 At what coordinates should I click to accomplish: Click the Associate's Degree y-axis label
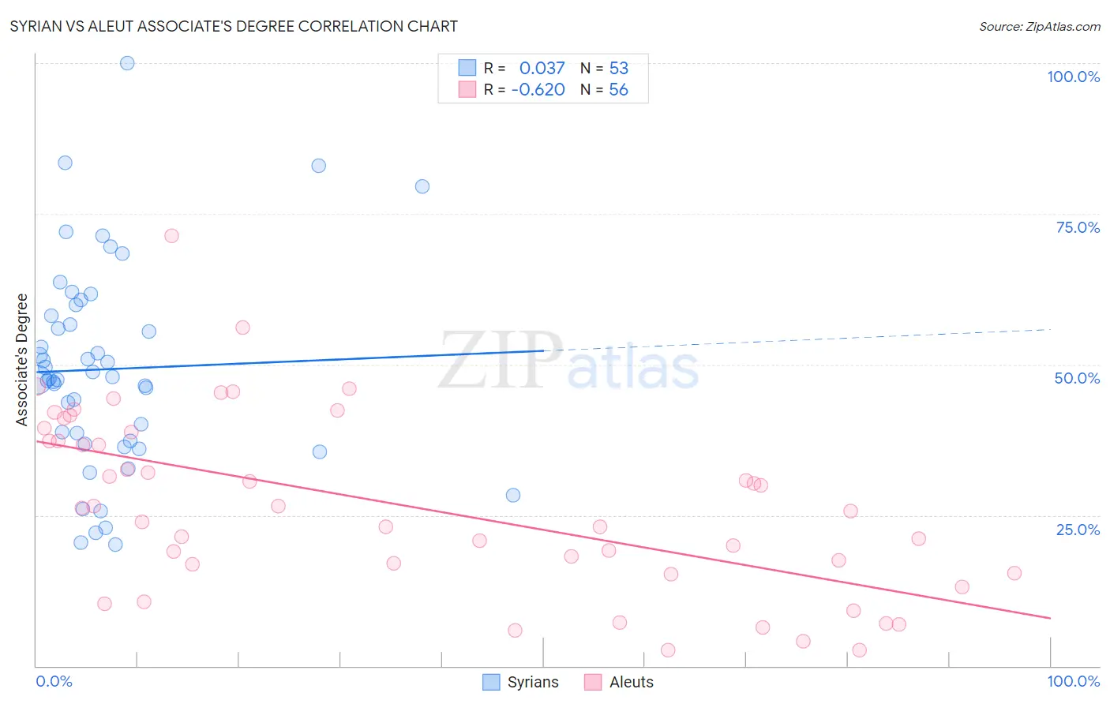(x=22, y=360)
